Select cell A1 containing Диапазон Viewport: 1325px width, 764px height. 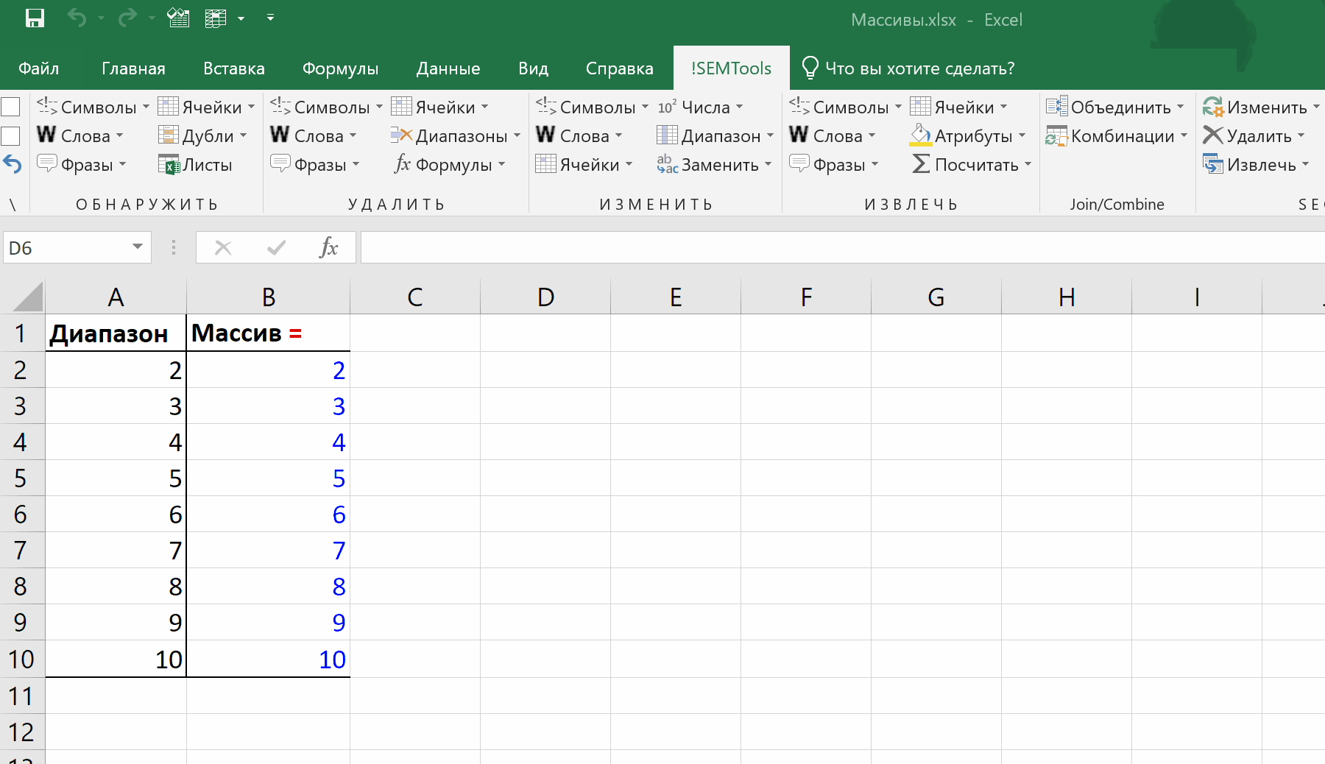click(x=116, y=333)
